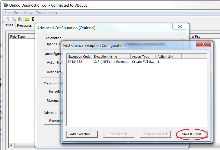Sort by the Exception Name column header
220x150 pixels.
[x=111, y=56]
